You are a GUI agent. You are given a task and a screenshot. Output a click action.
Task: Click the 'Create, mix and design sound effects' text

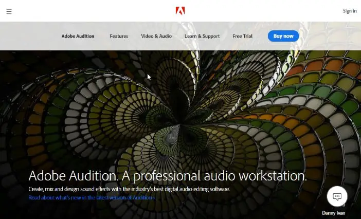(x=129, y=189)
